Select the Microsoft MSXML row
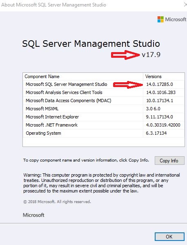Screen dimensions: 187x245 pyautogui.click(x=104, y=109)
